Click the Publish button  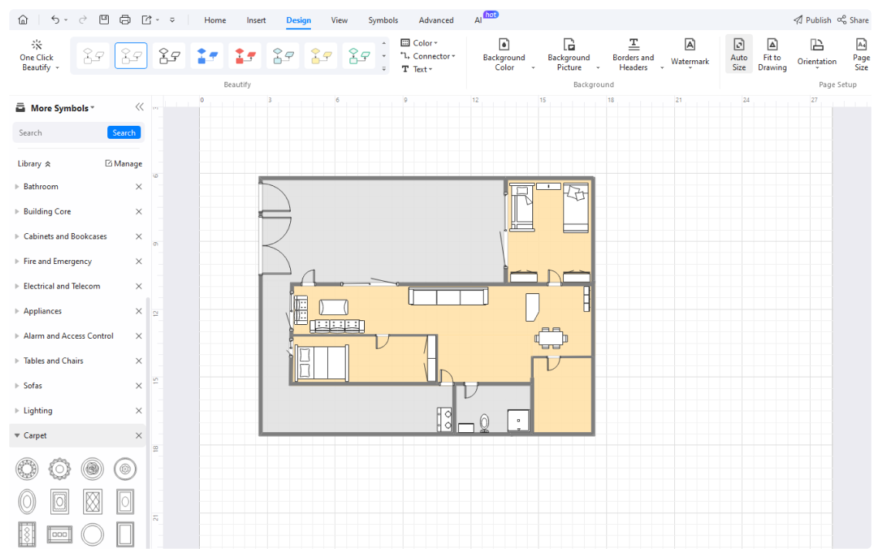tap(812, 20)
